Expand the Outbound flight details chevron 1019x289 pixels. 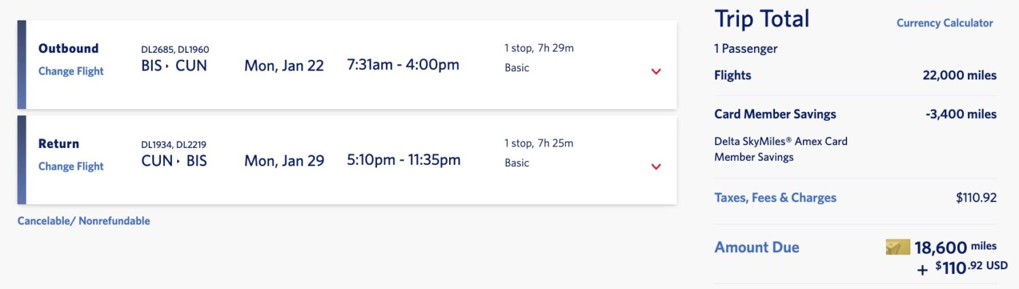656,71
